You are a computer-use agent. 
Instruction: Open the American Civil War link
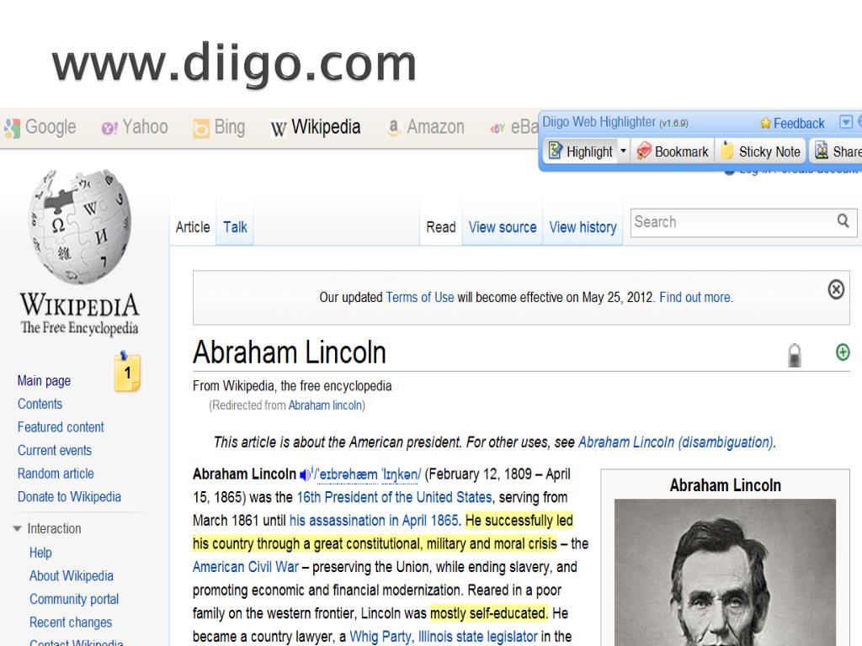click(x=245, y=566)
